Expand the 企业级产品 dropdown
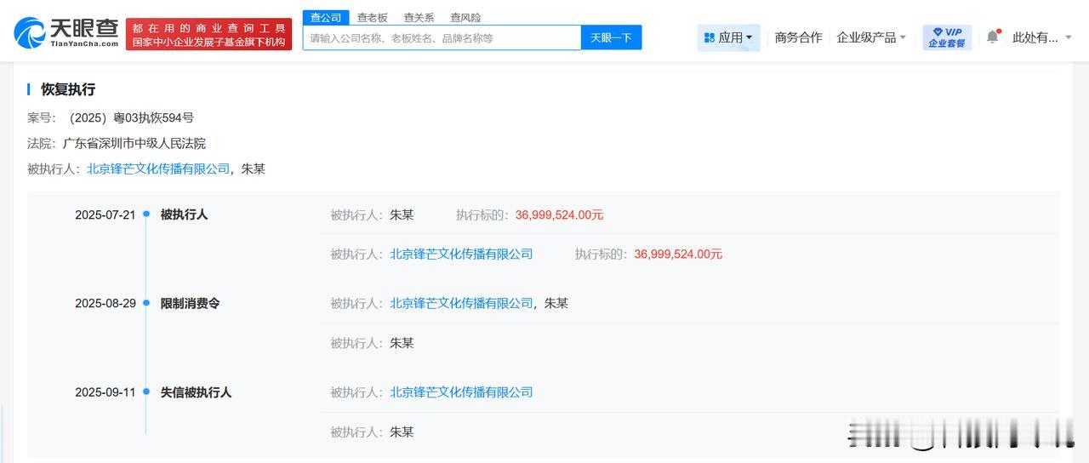1089x463 pixels. tap(871, 37)
